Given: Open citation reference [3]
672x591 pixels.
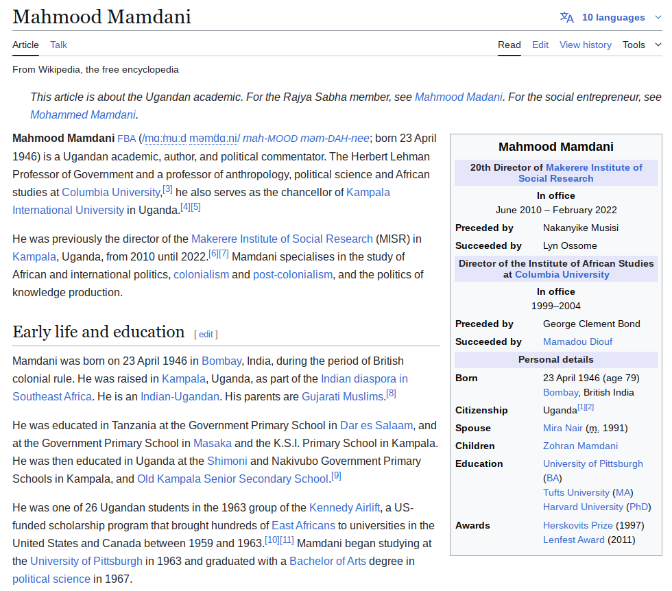Looking at the screenshot, I should pos(167,189).
